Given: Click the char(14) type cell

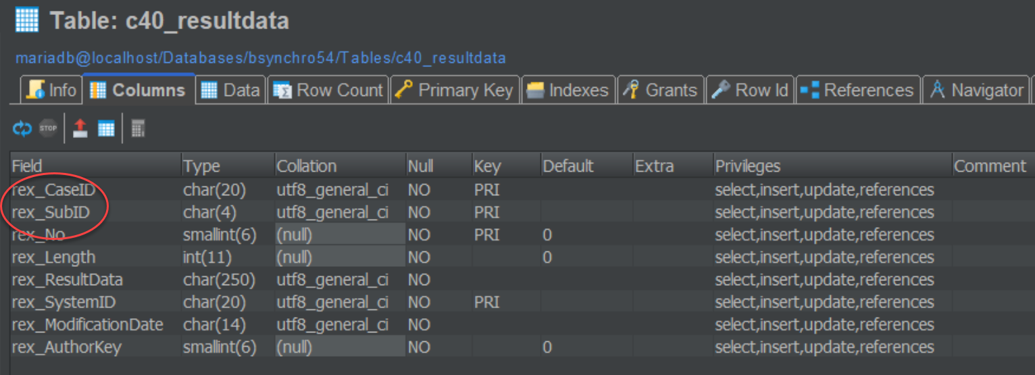Looking at the screenshot, I should (228, 324).
